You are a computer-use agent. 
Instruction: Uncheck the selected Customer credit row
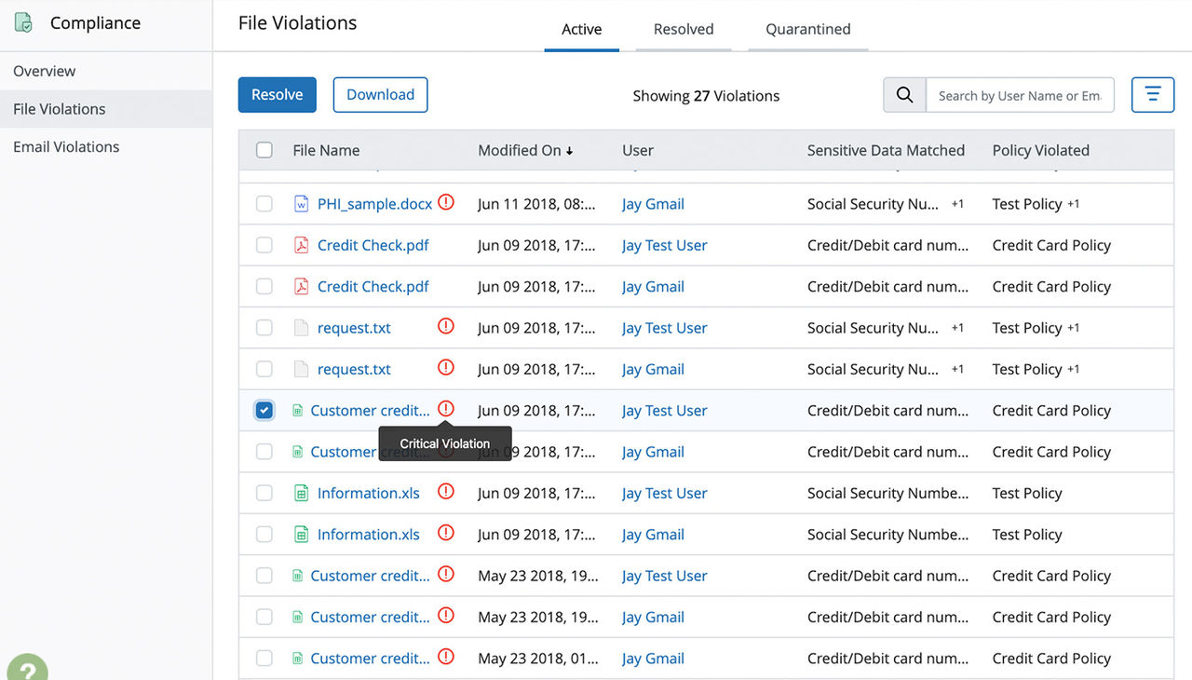pos(264,410)
